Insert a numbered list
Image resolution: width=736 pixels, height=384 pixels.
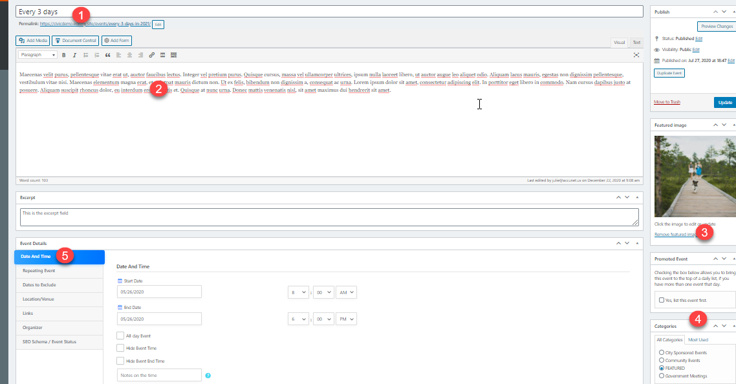(97, 55)
